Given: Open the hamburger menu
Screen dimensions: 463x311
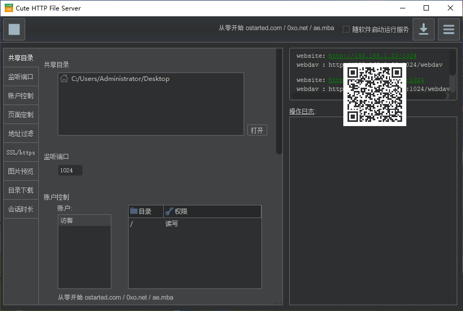Looking at the screenshot, I should click(448, 29).
